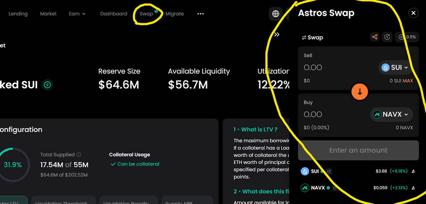Click info icon beside Total Supplied
The width and height of the screenshot is (426, 204).
point(79,155)
